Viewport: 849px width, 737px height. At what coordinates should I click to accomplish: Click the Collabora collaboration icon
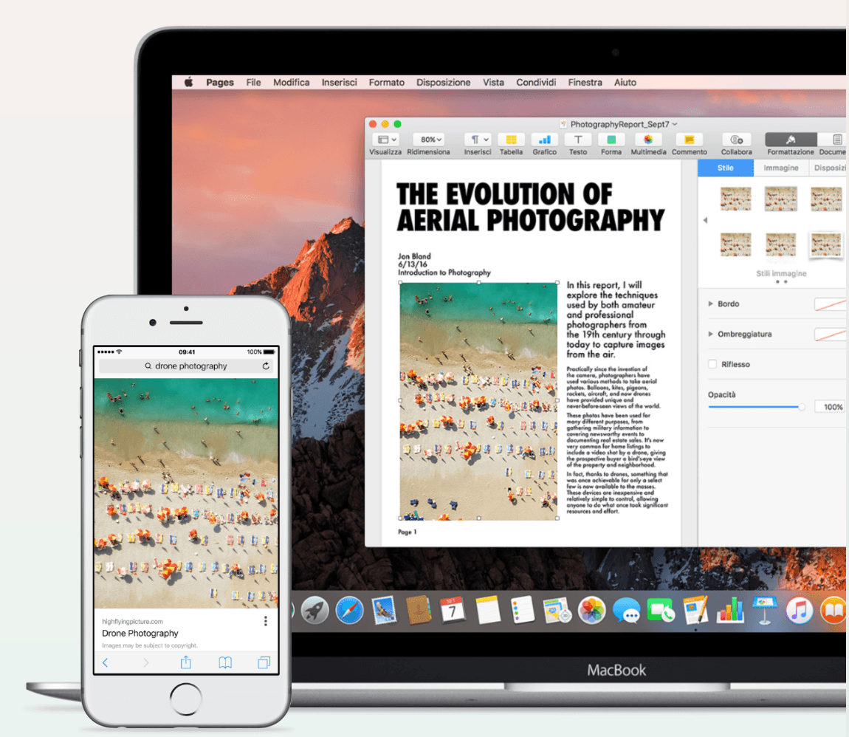coord(736,140)
